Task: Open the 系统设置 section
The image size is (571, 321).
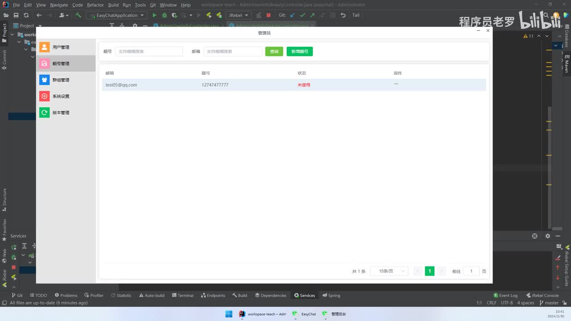Action: [x=66, y=96]
